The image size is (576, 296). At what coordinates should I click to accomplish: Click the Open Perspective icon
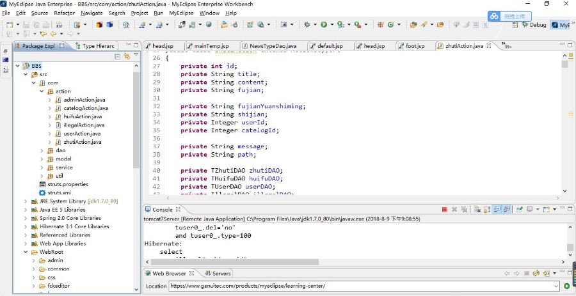click(515, 25)
